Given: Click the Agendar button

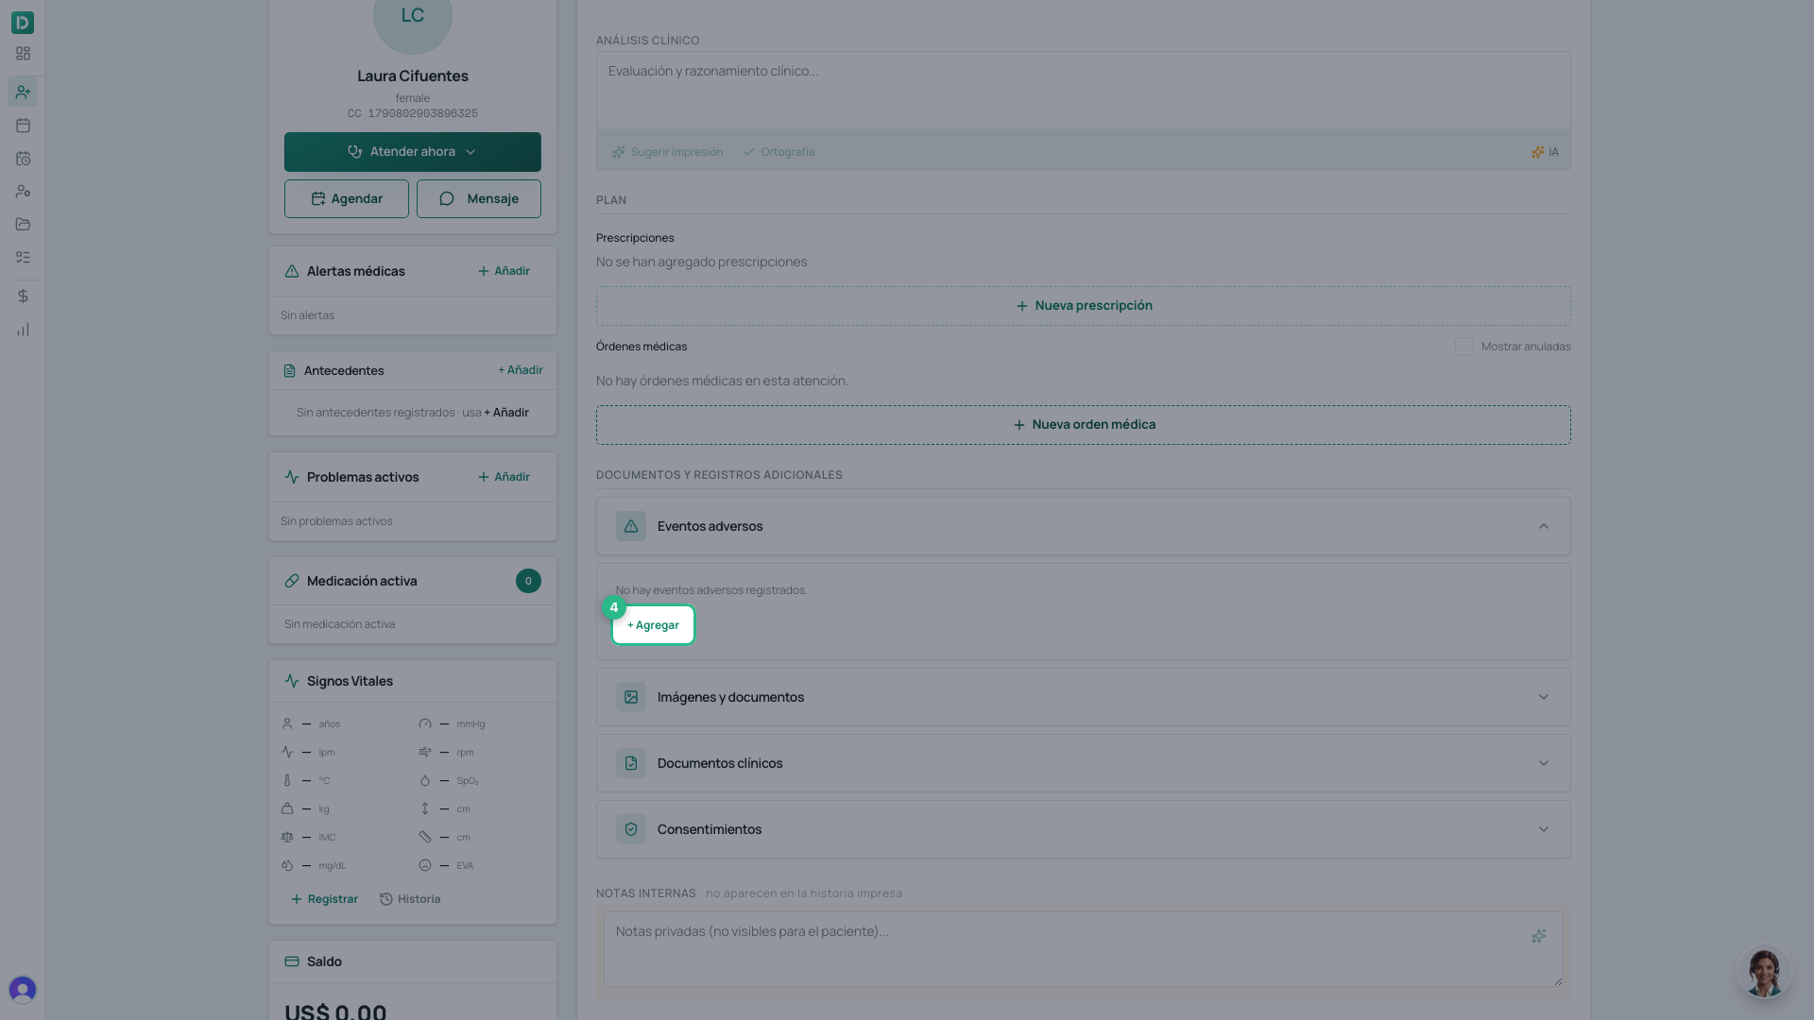Looking at the screenshot, I should click(x=347, y=198).
